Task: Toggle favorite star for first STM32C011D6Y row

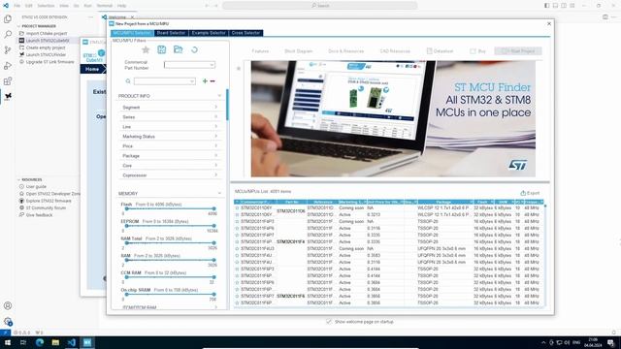Action: click(x=237, y=207)
